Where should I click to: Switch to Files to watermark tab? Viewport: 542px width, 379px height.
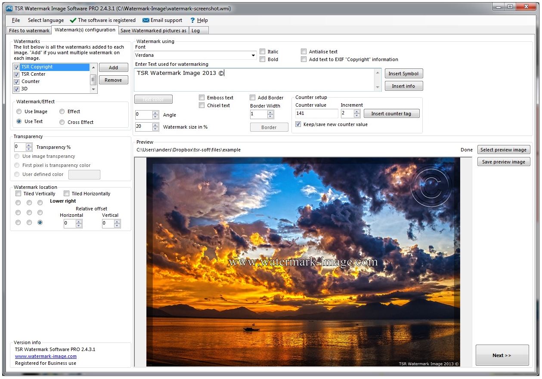tap(29, 31)
